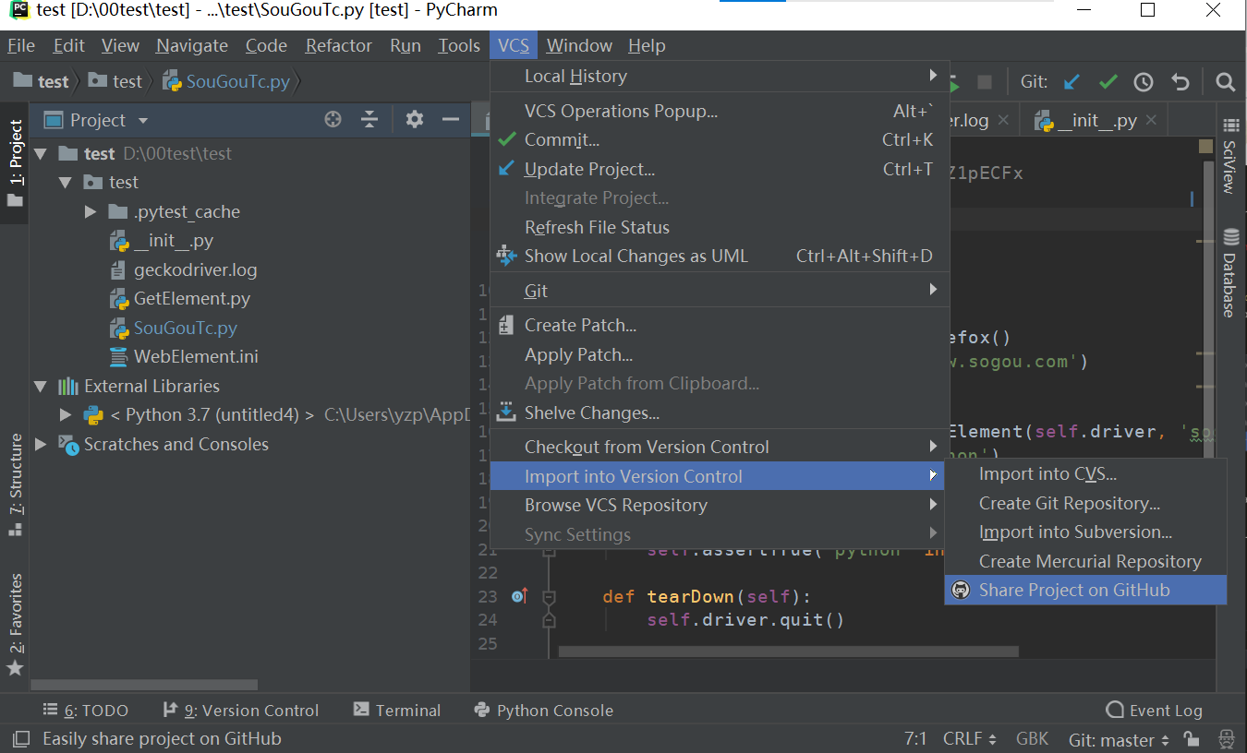Open the Python Console tool window
The width and height of the screenshot is (1247, 753).
[543, 711]
